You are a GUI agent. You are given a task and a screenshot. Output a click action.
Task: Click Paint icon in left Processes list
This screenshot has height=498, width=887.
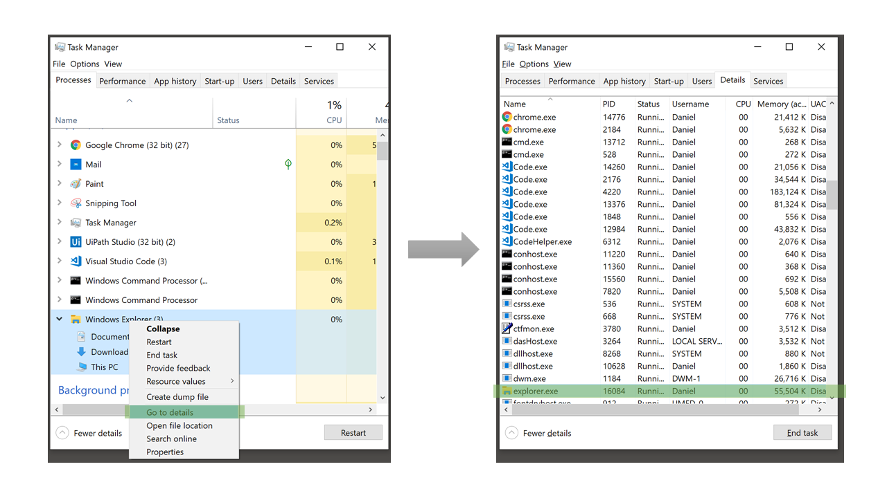76,184
